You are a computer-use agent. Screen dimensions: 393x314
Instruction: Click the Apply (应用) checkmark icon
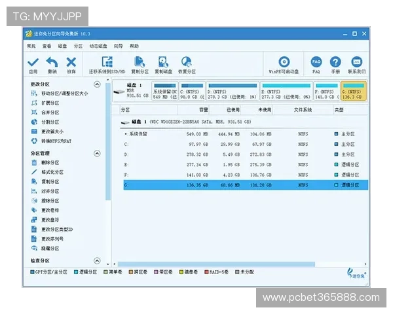tap(33, 63)
